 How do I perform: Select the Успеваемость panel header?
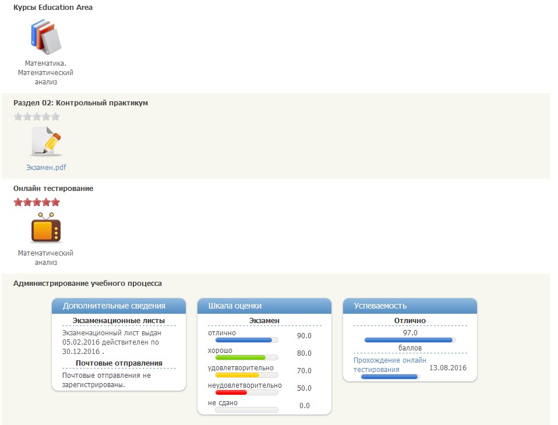point(410,306)
